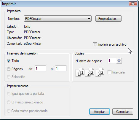The image size is (139, 120).
Task: Click the 'de' start page field
Action: tap(40, 68)
